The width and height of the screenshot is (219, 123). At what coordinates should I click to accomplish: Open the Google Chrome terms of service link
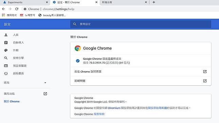(99, 114)
